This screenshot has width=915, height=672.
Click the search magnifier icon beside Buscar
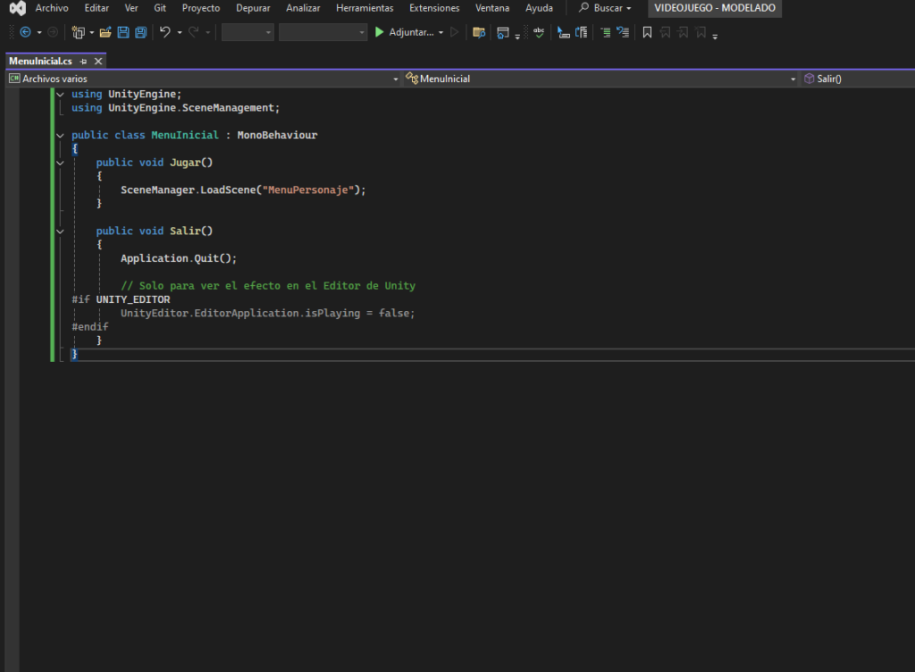click(583, 7)
